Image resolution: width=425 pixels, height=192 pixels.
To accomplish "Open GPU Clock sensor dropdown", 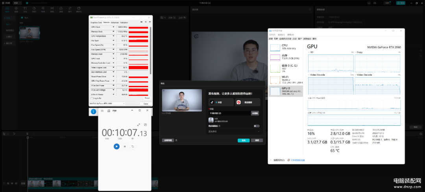I will tap(113, 27).
